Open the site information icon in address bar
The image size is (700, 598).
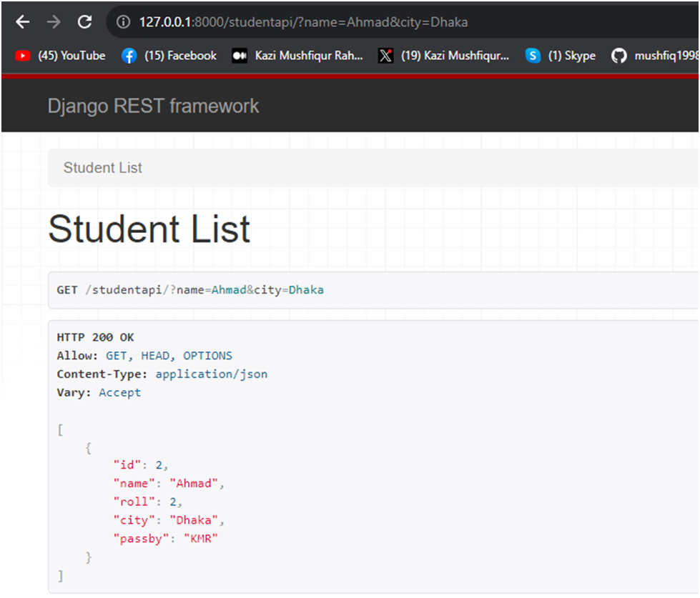pyautogui.click(x=123, y=22)
